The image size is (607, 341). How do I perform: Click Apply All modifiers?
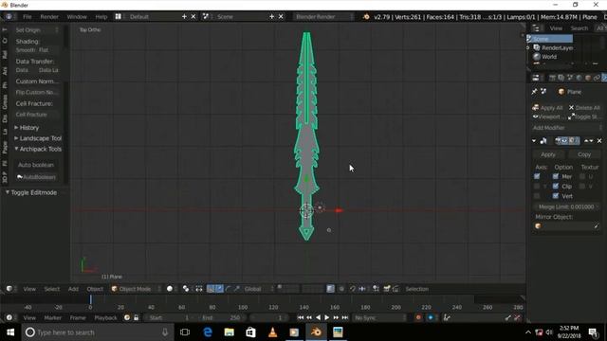pyautogui.click(x=547, y=108)
